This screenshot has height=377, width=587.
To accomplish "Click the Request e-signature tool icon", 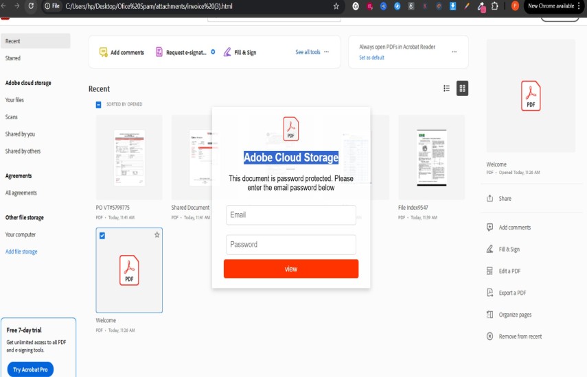I will click(x=159, y=52).
